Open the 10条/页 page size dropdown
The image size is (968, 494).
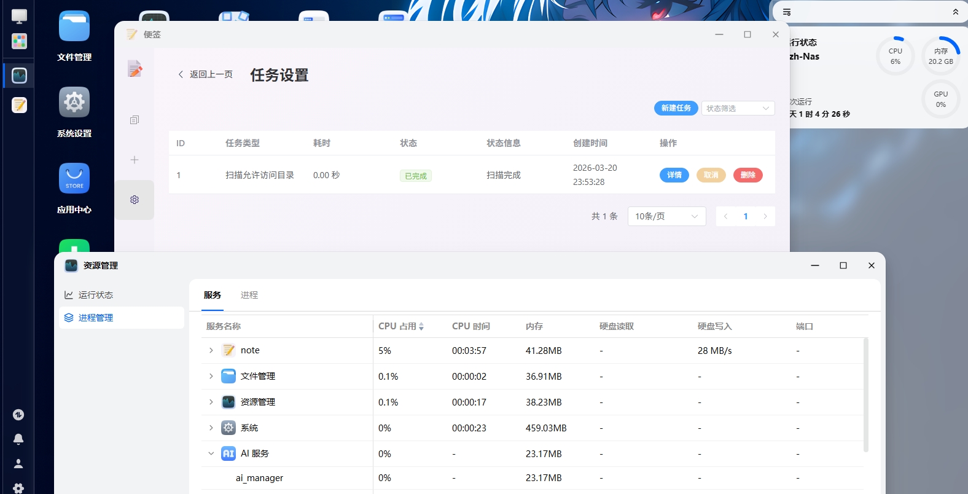666,216
